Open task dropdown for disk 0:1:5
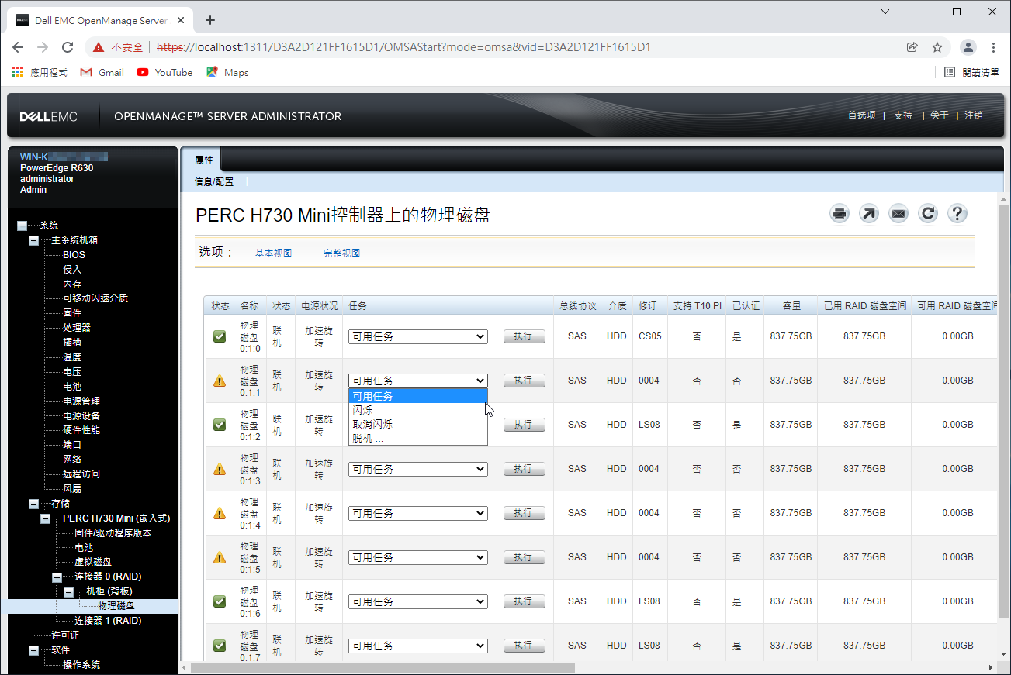Viewport: 1011px width, 675px height. point(417,557)
